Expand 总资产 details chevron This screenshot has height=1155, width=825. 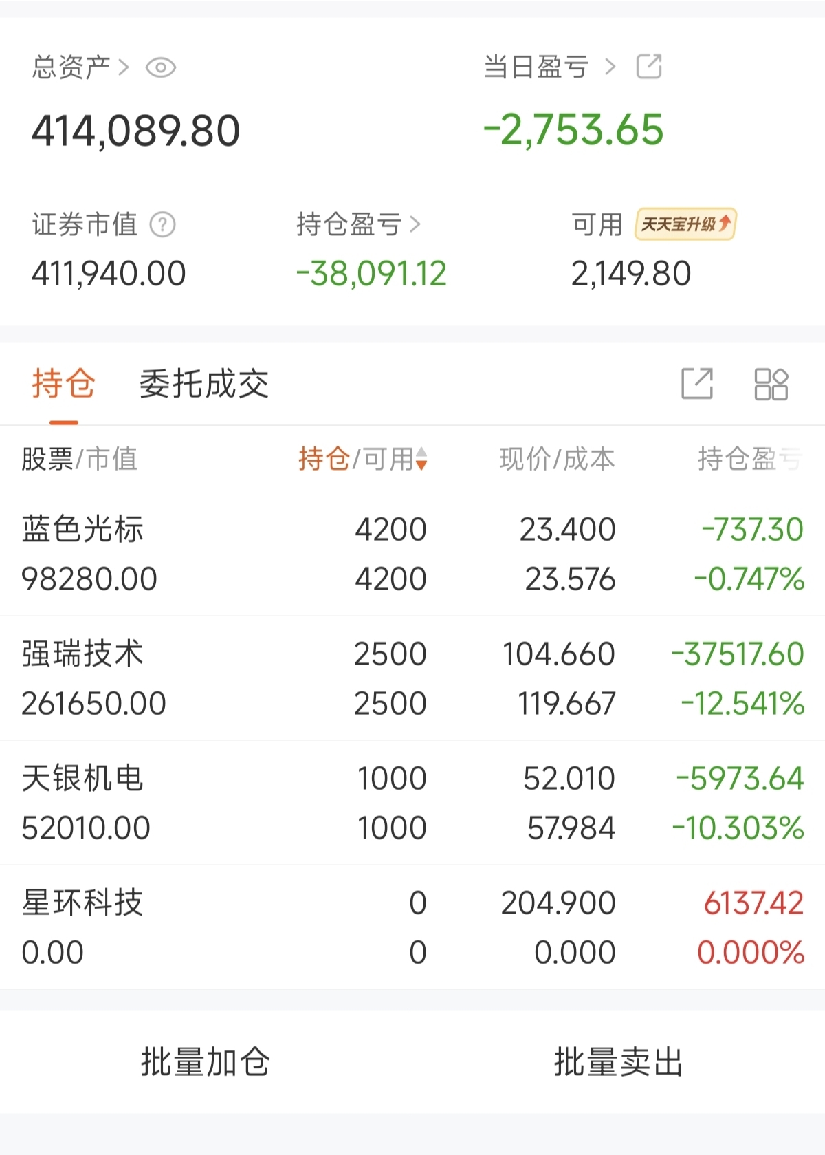pyautogui.click(x=124, y=67)
